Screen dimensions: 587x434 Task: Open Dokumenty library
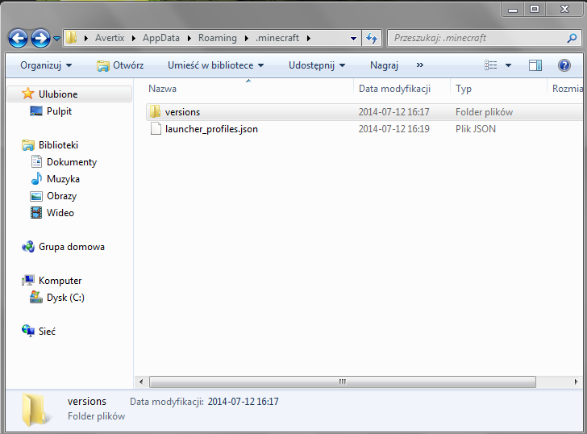(72, 162)
